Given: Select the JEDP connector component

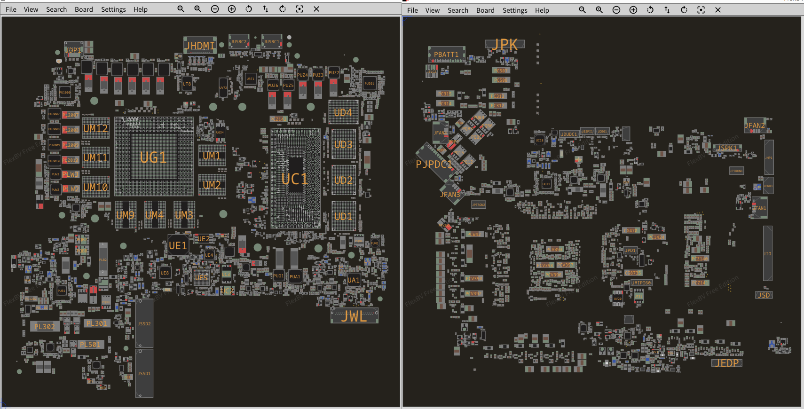Looking at the screenshot, I should (727, 363).
